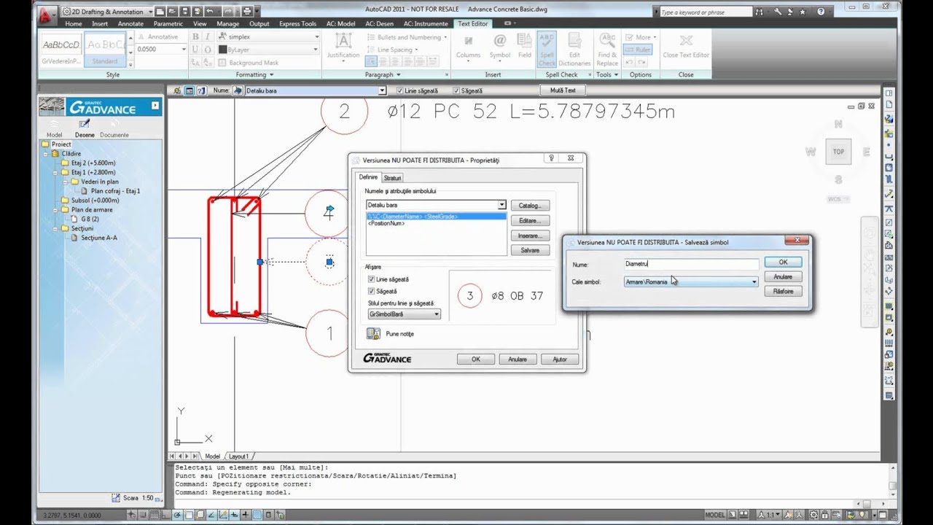
Task: Apply Italic formatting with the I icon
Action: 208,36
